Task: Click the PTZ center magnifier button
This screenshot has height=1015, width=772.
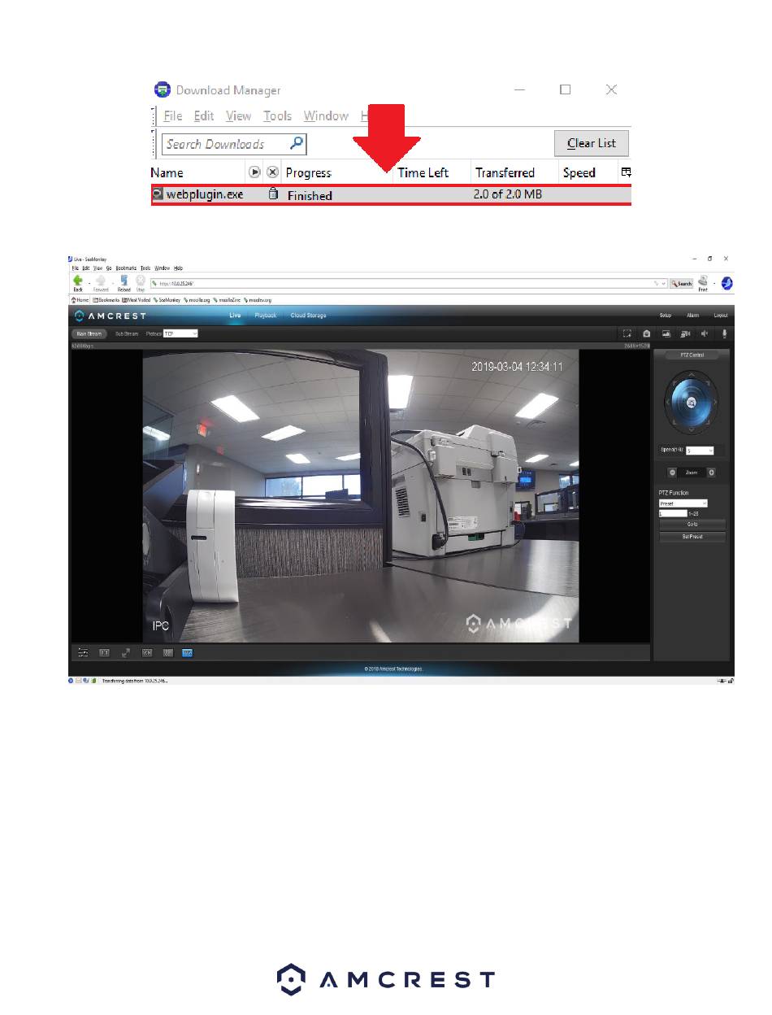Action: pos(692,402)
